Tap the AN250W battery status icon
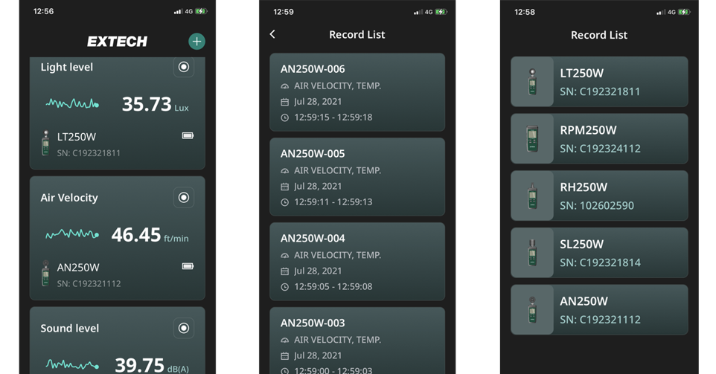 188,266
